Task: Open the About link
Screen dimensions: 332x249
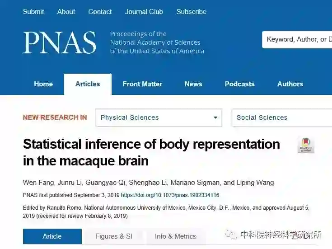Action: (x=66, y=12)
